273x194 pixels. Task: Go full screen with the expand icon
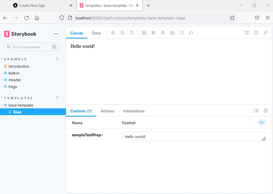pyautogui.click(x=247, y=33)
